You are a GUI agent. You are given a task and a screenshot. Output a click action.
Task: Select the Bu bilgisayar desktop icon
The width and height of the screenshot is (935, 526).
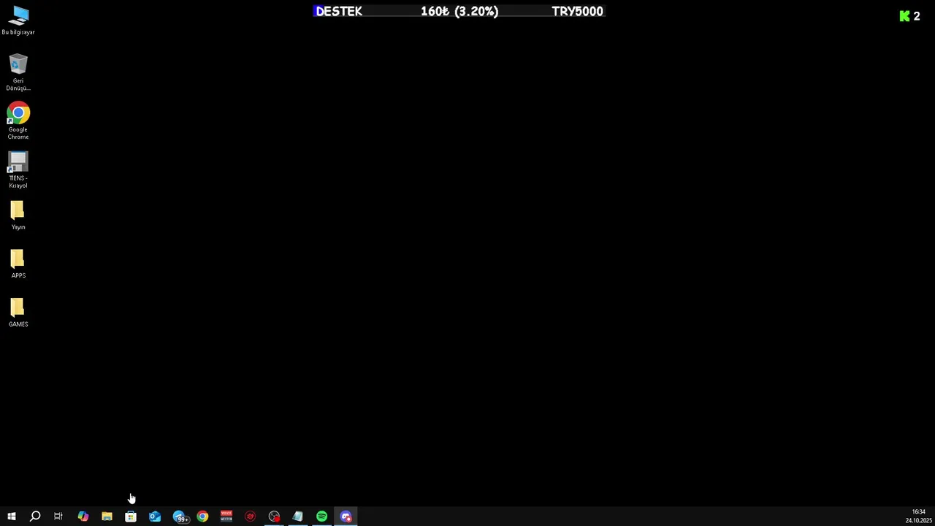18,20
